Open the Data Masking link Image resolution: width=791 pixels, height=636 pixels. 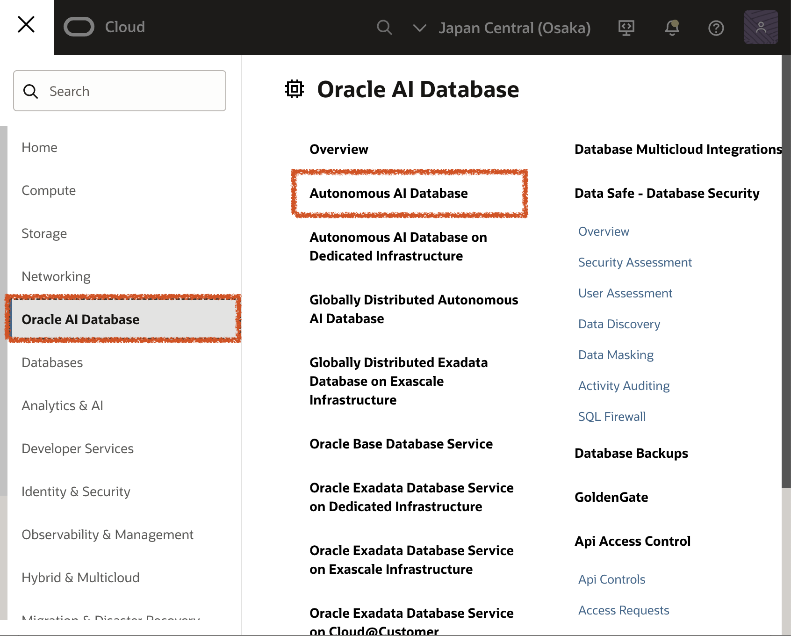point(615,354)
